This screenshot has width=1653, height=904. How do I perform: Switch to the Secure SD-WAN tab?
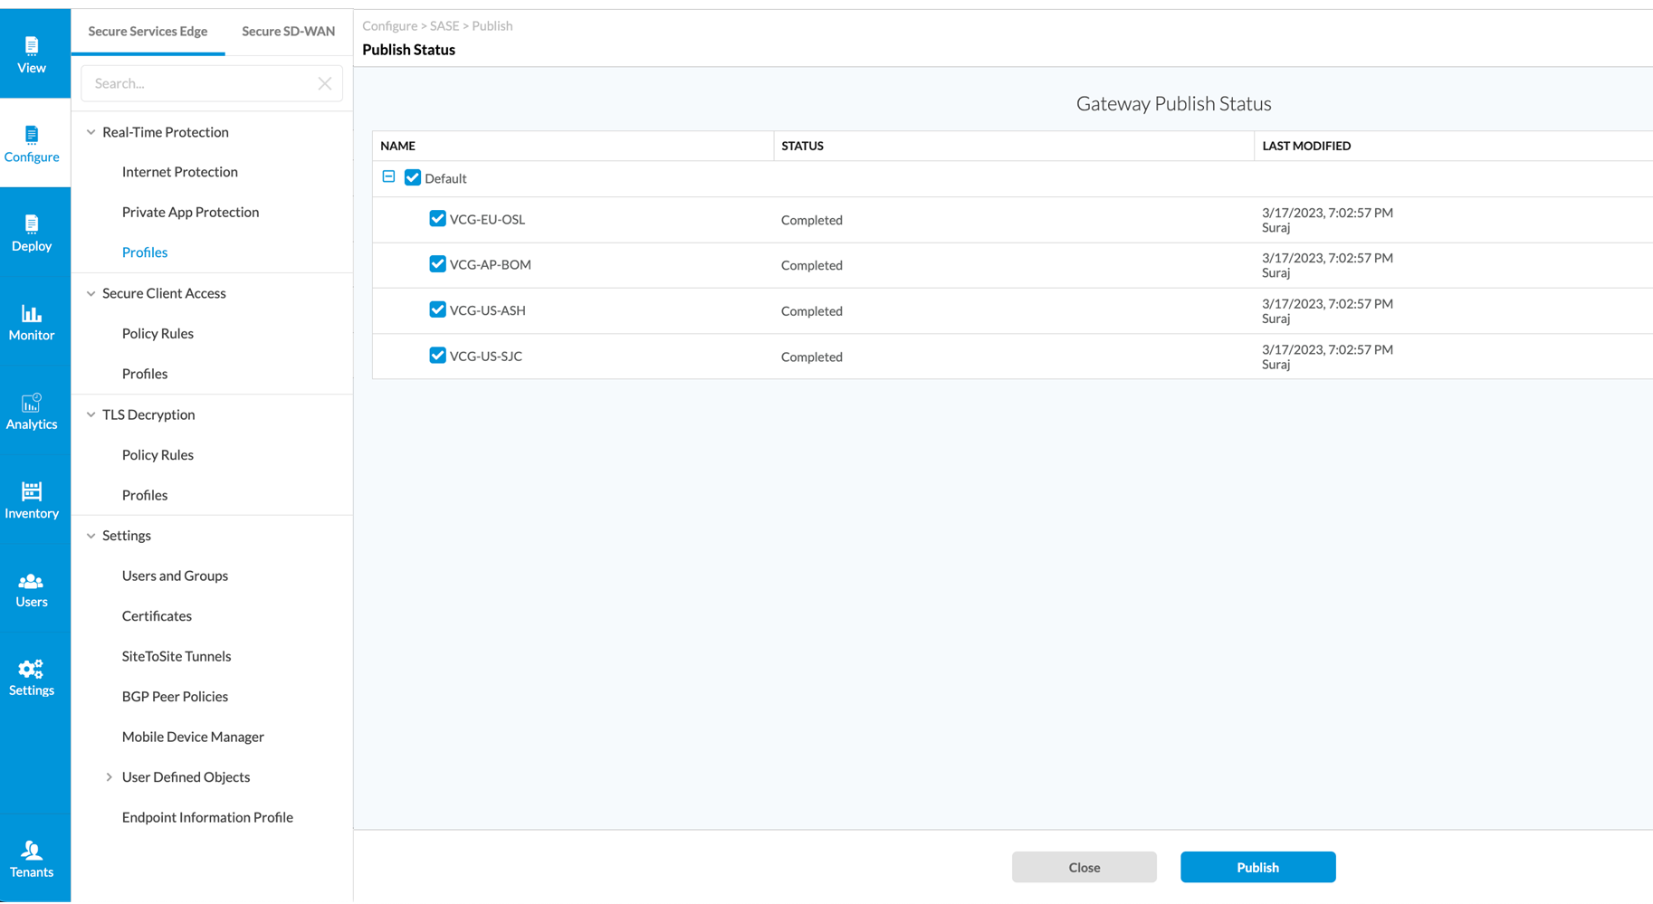[x=288, y=30]
